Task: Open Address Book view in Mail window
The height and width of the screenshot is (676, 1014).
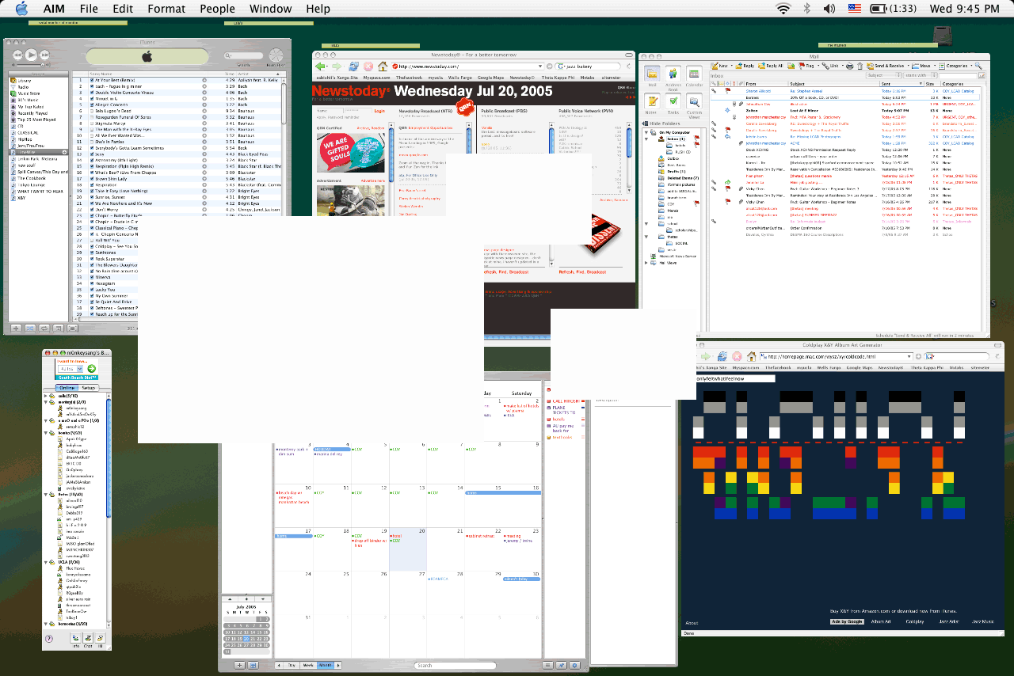Action: tap(673, 73)
